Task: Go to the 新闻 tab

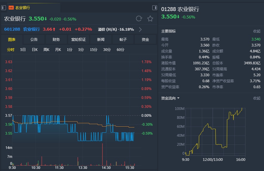Action: (x=101, y=40)
